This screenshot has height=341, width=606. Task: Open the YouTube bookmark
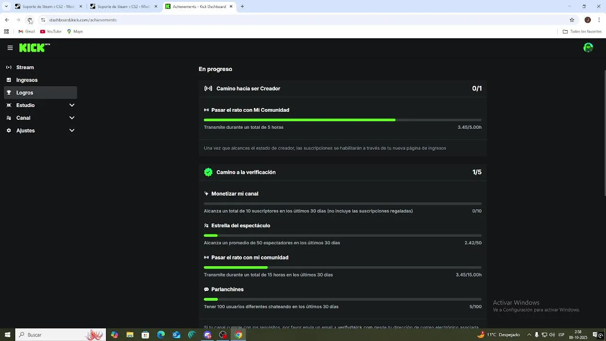(x=51, y=32)
